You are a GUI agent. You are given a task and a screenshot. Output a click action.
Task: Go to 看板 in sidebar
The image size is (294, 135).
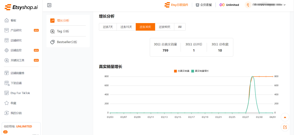point(13,20)
